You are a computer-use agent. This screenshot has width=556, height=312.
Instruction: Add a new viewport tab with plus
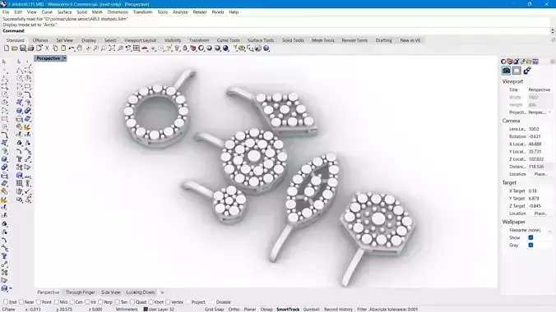coord(162,292)
